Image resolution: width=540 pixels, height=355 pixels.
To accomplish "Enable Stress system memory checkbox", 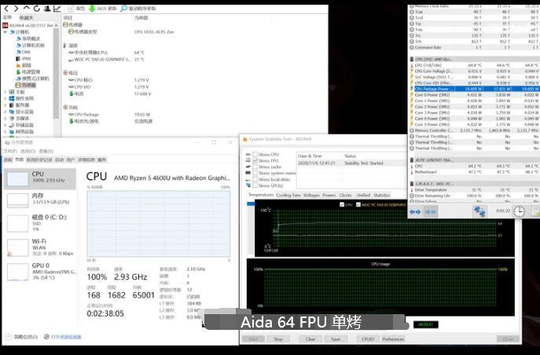I will click(x=255, y=173).
